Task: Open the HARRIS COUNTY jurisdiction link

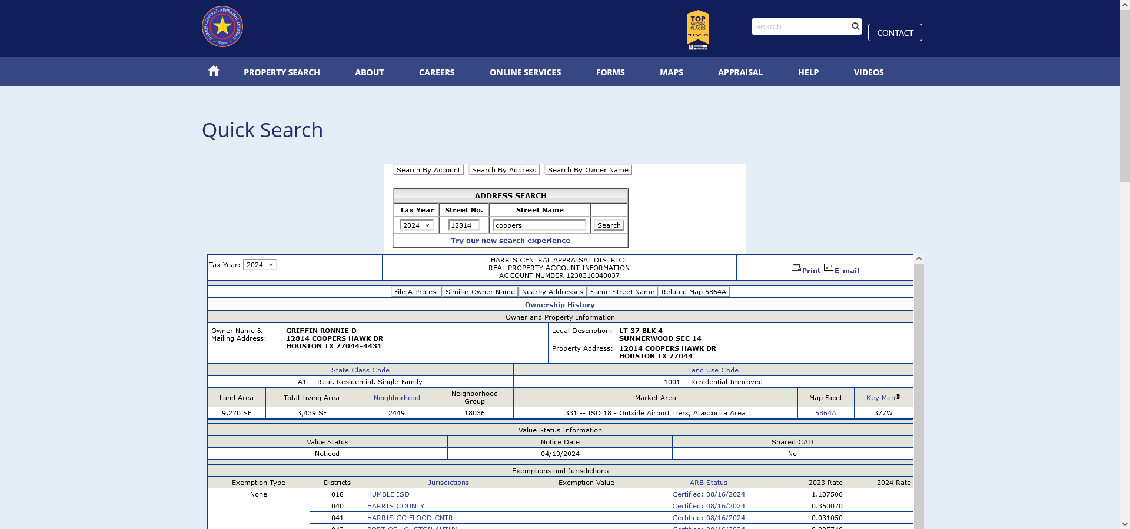Action: (x=396, y=506)
